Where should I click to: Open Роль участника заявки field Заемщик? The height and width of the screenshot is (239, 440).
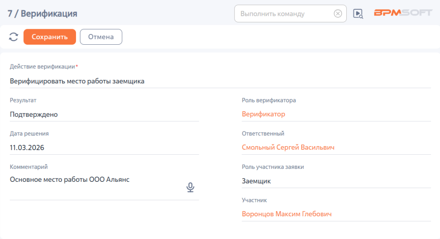tap(336, 181)
